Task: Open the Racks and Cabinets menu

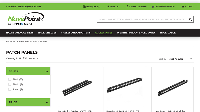Action: (x=20, y=33)
